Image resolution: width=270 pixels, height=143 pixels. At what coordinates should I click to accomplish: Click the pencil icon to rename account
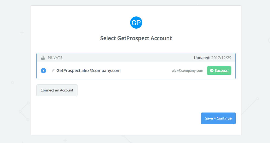(x=53, y=70)
